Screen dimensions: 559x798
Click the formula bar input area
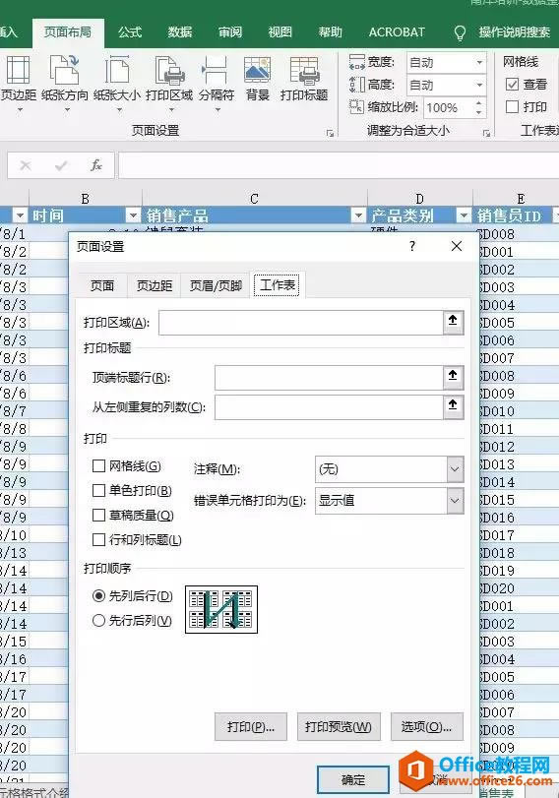(339, 165)
